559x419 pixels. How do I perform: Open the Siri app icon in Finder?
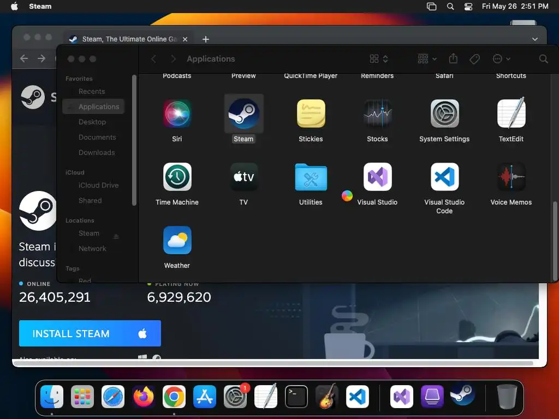[x=177, y=113]
